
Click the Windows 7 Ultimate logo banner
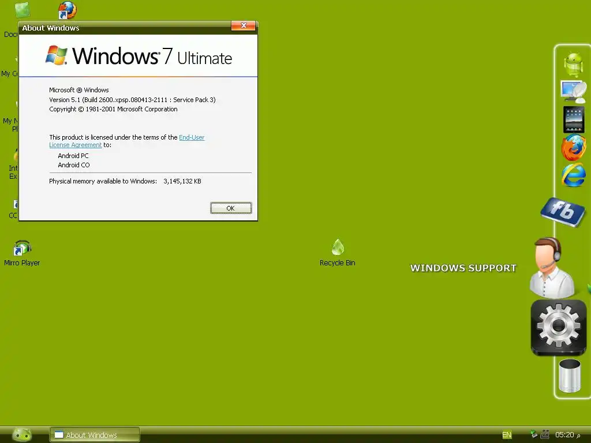point(139,56)
